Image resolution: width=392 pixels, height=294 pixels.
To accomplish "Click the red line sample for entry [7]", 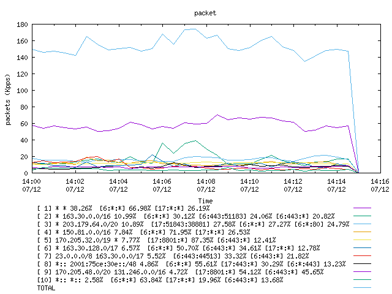I will click(x=362, y=256).
